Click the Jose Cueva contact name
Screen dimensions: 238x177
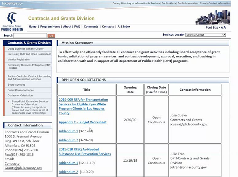coord(178,115)
